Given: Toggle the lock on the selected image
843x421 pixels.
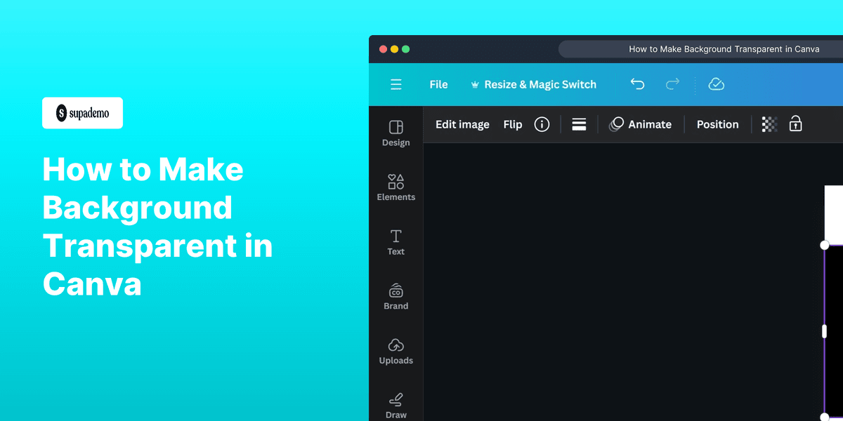Looking at the screenshot, I should (795, 124).
